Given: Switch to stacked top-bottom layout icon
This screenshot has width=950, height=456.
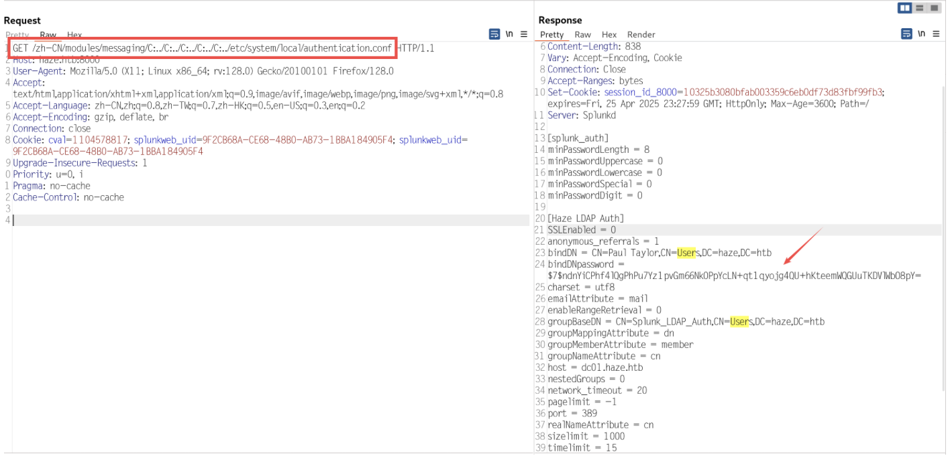Looking at the screenshot, I should [919, 8].
